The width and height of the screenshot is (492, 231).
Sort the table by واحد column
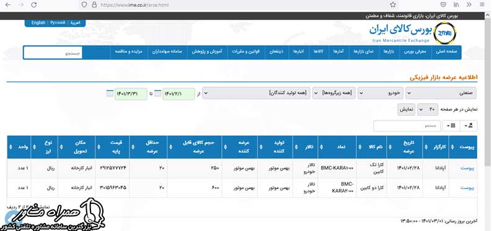(19, 147)
